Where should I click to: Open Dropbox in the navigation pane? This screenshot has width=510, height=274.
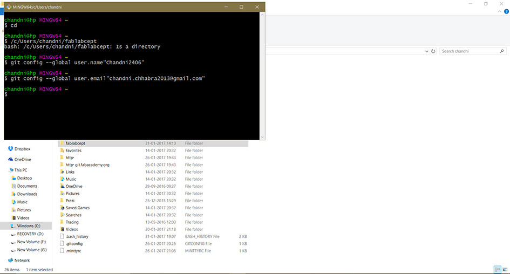point(19,149)
